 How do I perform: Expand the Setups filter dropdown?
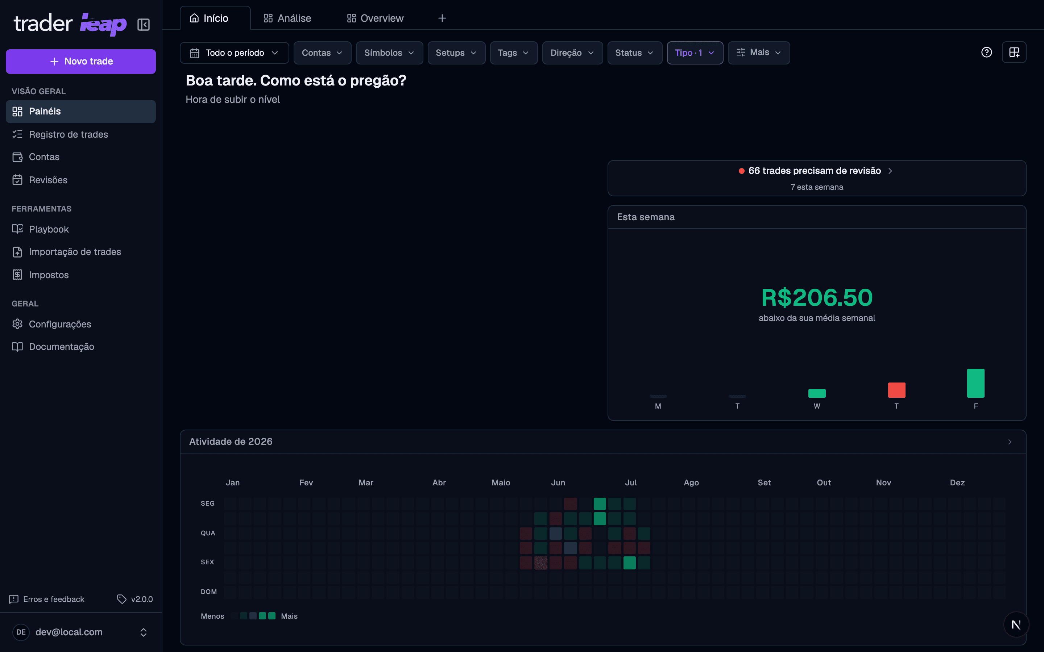(456, 53)
